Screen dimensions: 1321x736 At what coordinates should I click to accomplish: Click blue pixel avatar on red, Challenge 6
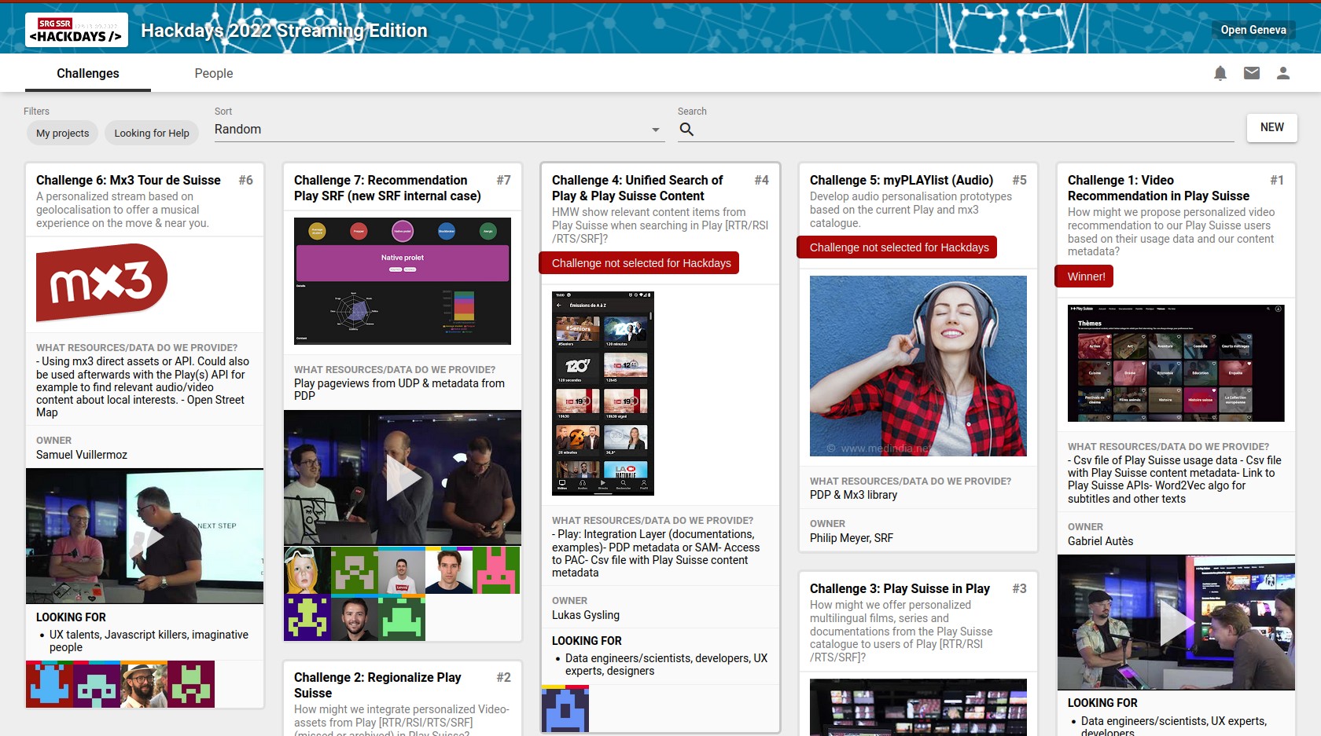[x=50, y=684]
